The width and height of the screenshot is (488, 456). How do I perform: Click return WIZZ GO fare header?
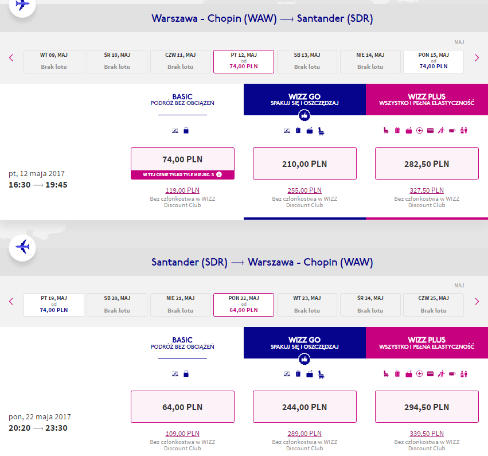(304, 342)
